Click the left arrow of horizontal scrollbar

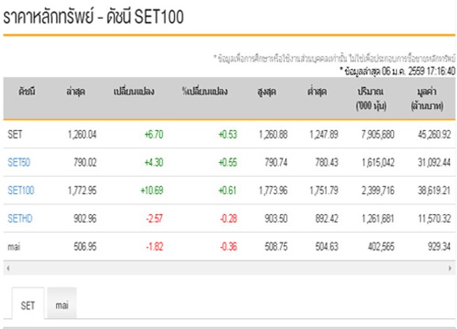coord(8,268)
